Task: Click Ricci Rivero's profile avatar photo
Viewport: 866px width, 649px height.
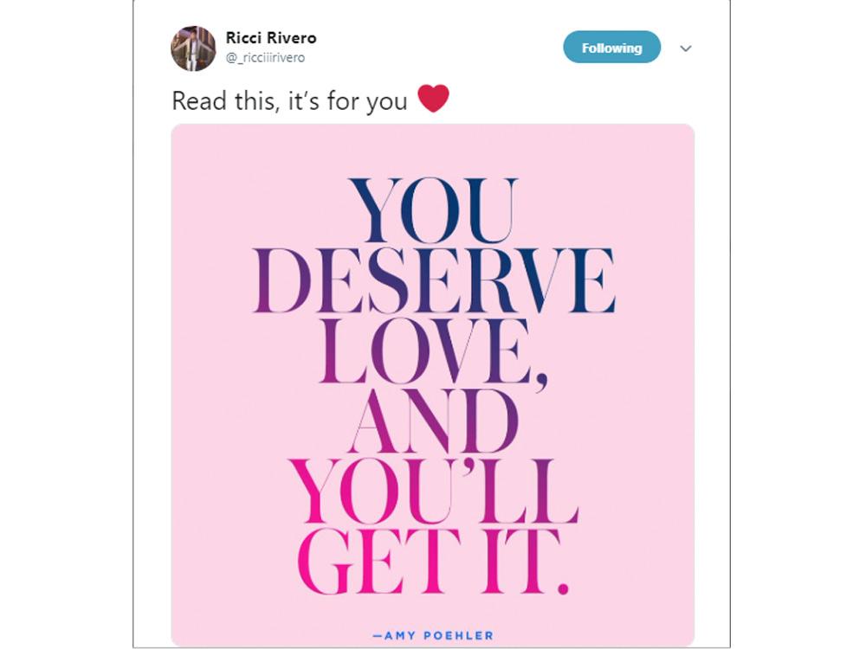Action: (x=193, y=48)
